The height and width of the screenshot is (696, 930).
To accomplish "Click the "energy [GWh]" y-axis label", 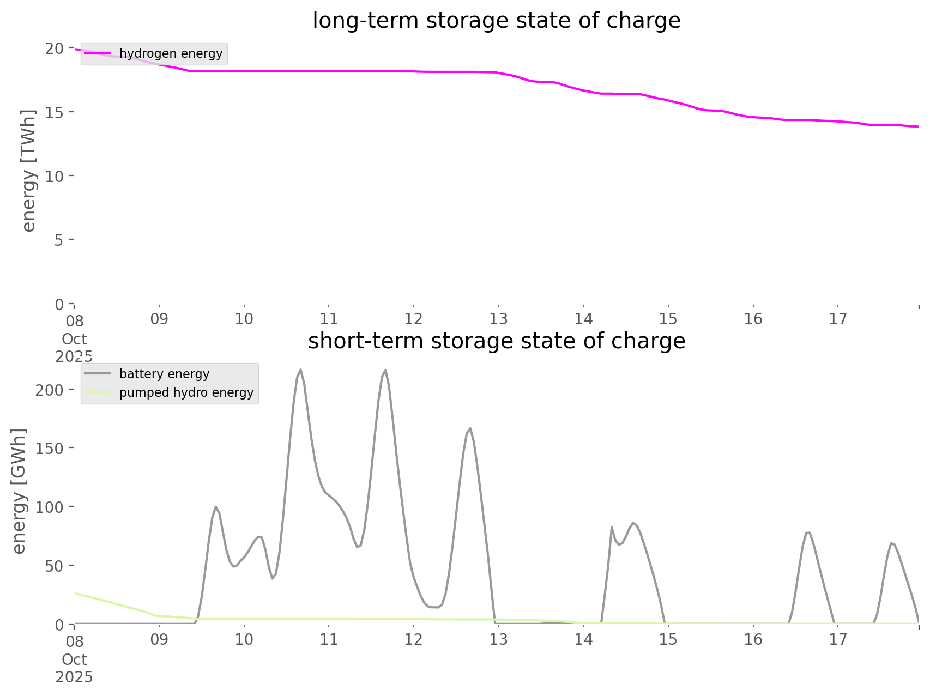I will (19, 491).
